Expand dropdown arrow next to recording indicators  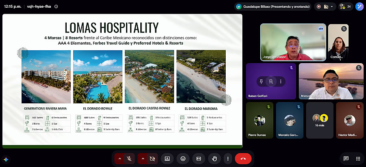click(332, 6)
